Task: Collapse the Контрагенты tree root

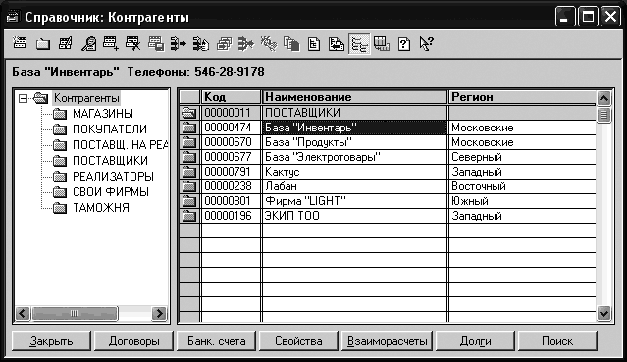Action: coord(24,98)
